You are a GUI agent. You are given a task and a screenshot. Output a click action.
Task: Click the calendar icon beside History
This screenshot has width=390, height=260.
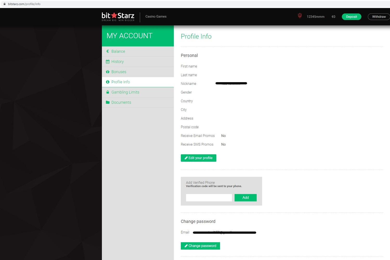click(108, 62)
